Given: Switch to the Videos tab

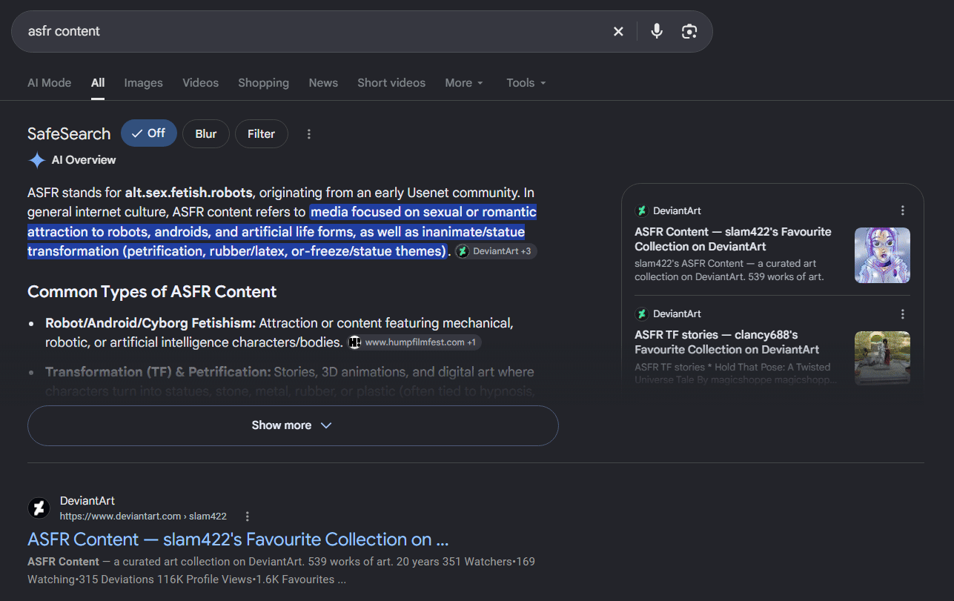Looking at the screenshot, I should [201, 83].
